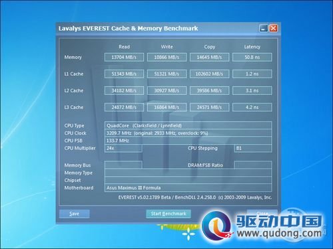Image resolution: width=333 pixels, height=249 pixels.
Task: Click the L2 Cache row label
Action: (x=74, y=90)
